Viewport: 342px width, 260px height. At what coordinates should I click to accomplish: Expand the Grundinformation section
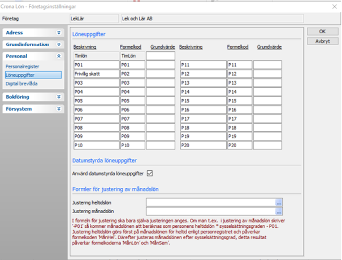coord(59,44)
